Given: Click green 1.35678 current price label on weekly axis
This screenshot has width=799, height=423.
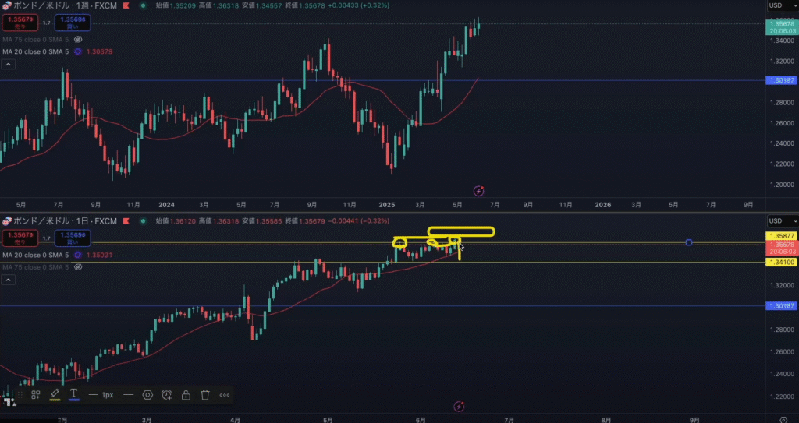Looking at the screenshot, I should 781,27.
